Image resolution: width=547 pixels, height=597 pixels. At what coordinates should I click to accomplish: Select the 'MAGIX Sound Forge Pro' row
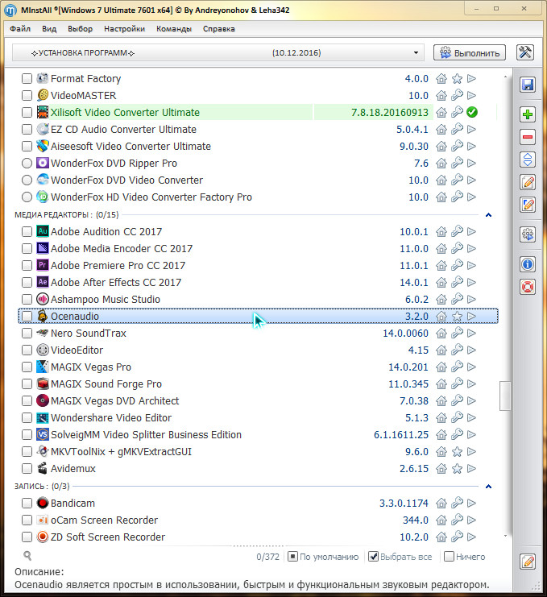point(258,383)
